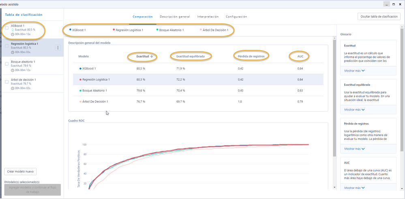Expand Mostrar más under Exactitud glossary
Image resolution: width=405 pixels, height=199 pixels.
coord(354,71)
